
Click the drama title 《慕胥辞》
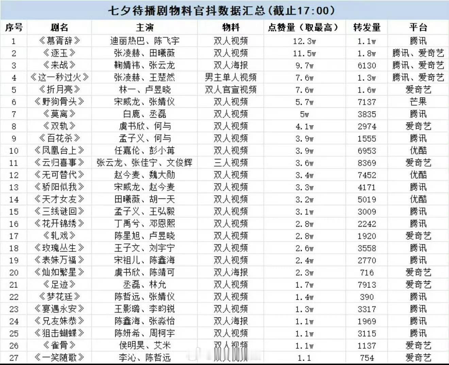pyautogui.click(x=60, y=41)
